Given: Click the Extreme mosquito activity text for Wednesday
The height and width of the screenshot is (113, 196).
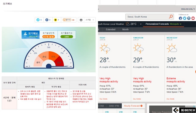Looking at the screenshot, I should pos(176,80).
